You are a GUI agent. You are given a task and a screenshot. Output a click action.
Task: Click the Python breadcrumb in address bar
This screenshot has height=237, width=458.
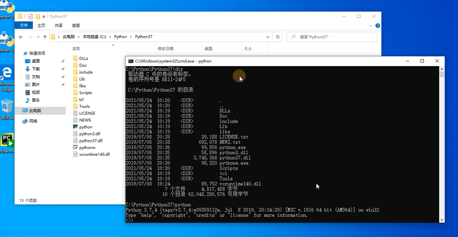[x=120, y=37]
